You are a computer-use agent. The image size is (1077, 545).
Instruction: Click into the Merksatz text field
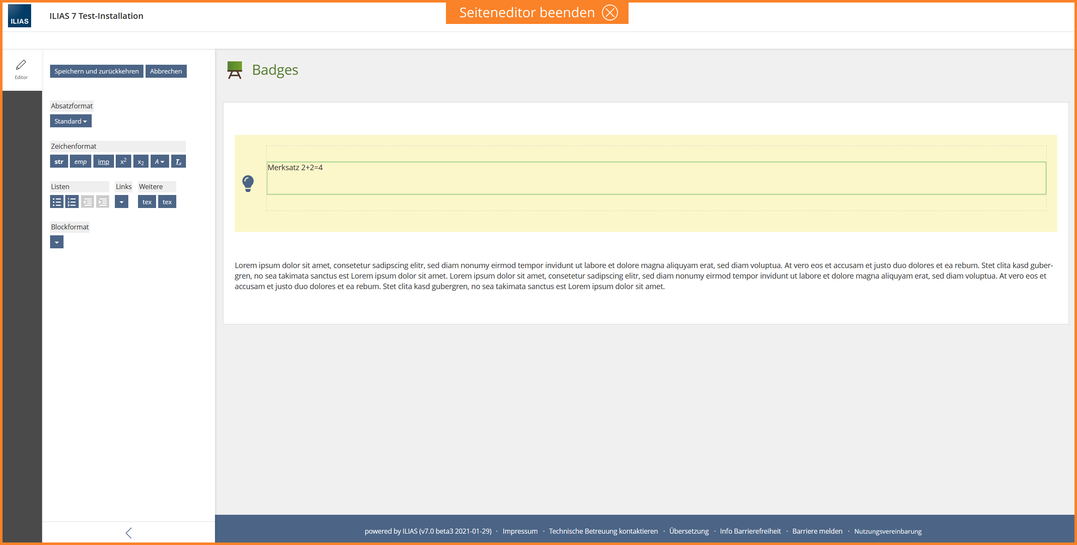coord(655,178)
